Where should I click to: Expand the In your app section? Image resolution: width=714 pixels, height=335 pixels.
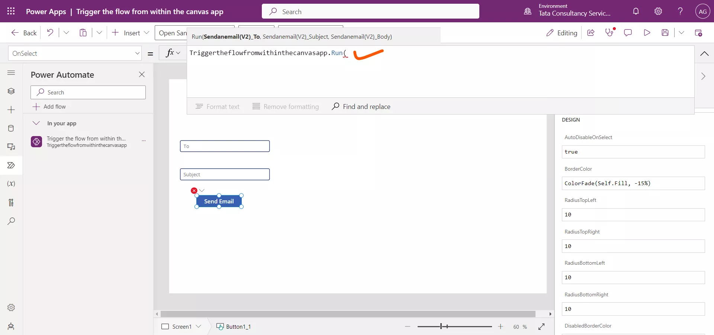[x=36, y=123]
